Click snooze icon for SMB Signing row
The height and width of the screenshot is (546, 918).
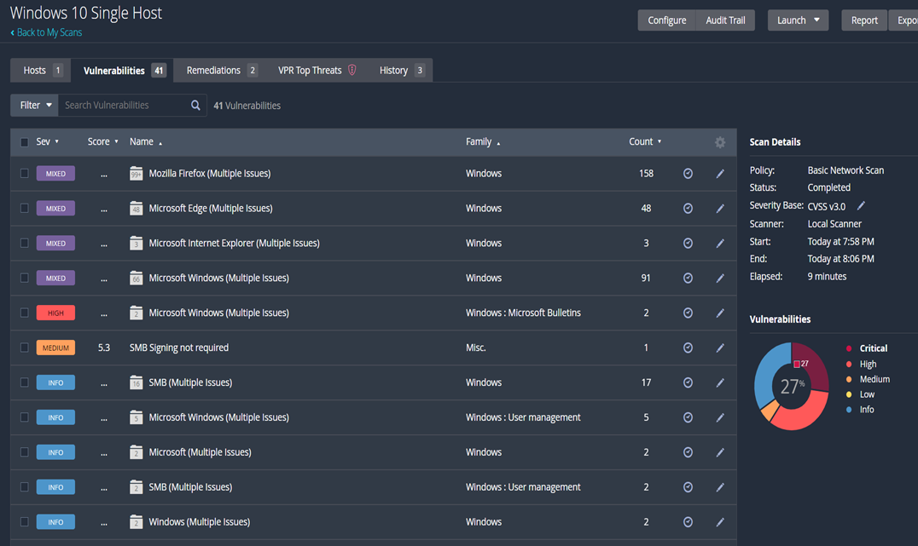click(x=688, y=348)
